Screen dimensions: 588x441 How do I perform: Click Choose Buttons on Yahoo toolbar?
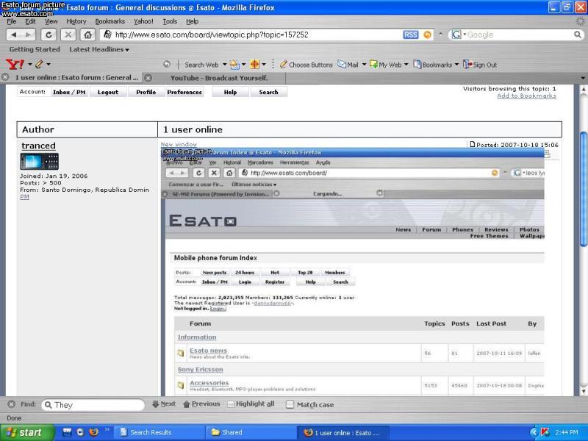tap(306, 65)
